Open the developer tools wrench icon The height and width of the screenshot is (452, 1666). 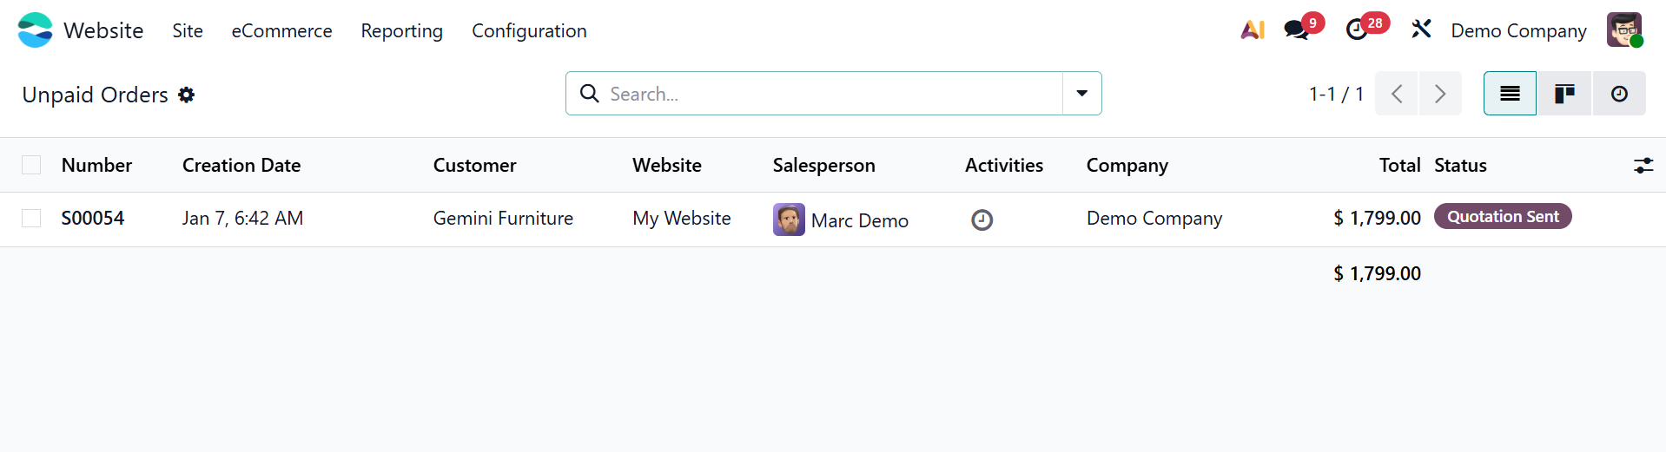point(1421,30)
